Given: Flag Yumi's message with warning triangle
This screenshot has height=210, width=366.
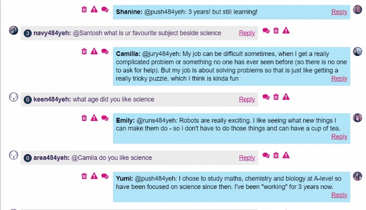Looking at the screenshot, I should pyautogui.click(x=94, y=176).
